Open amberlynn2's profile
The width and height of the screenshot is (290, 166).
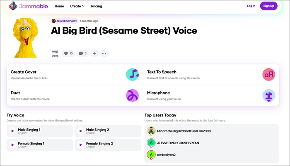point(166,155)
